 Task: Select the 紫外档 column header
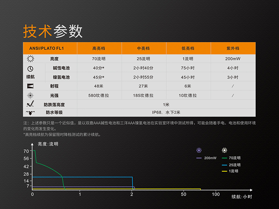click(x=233, y=48)
